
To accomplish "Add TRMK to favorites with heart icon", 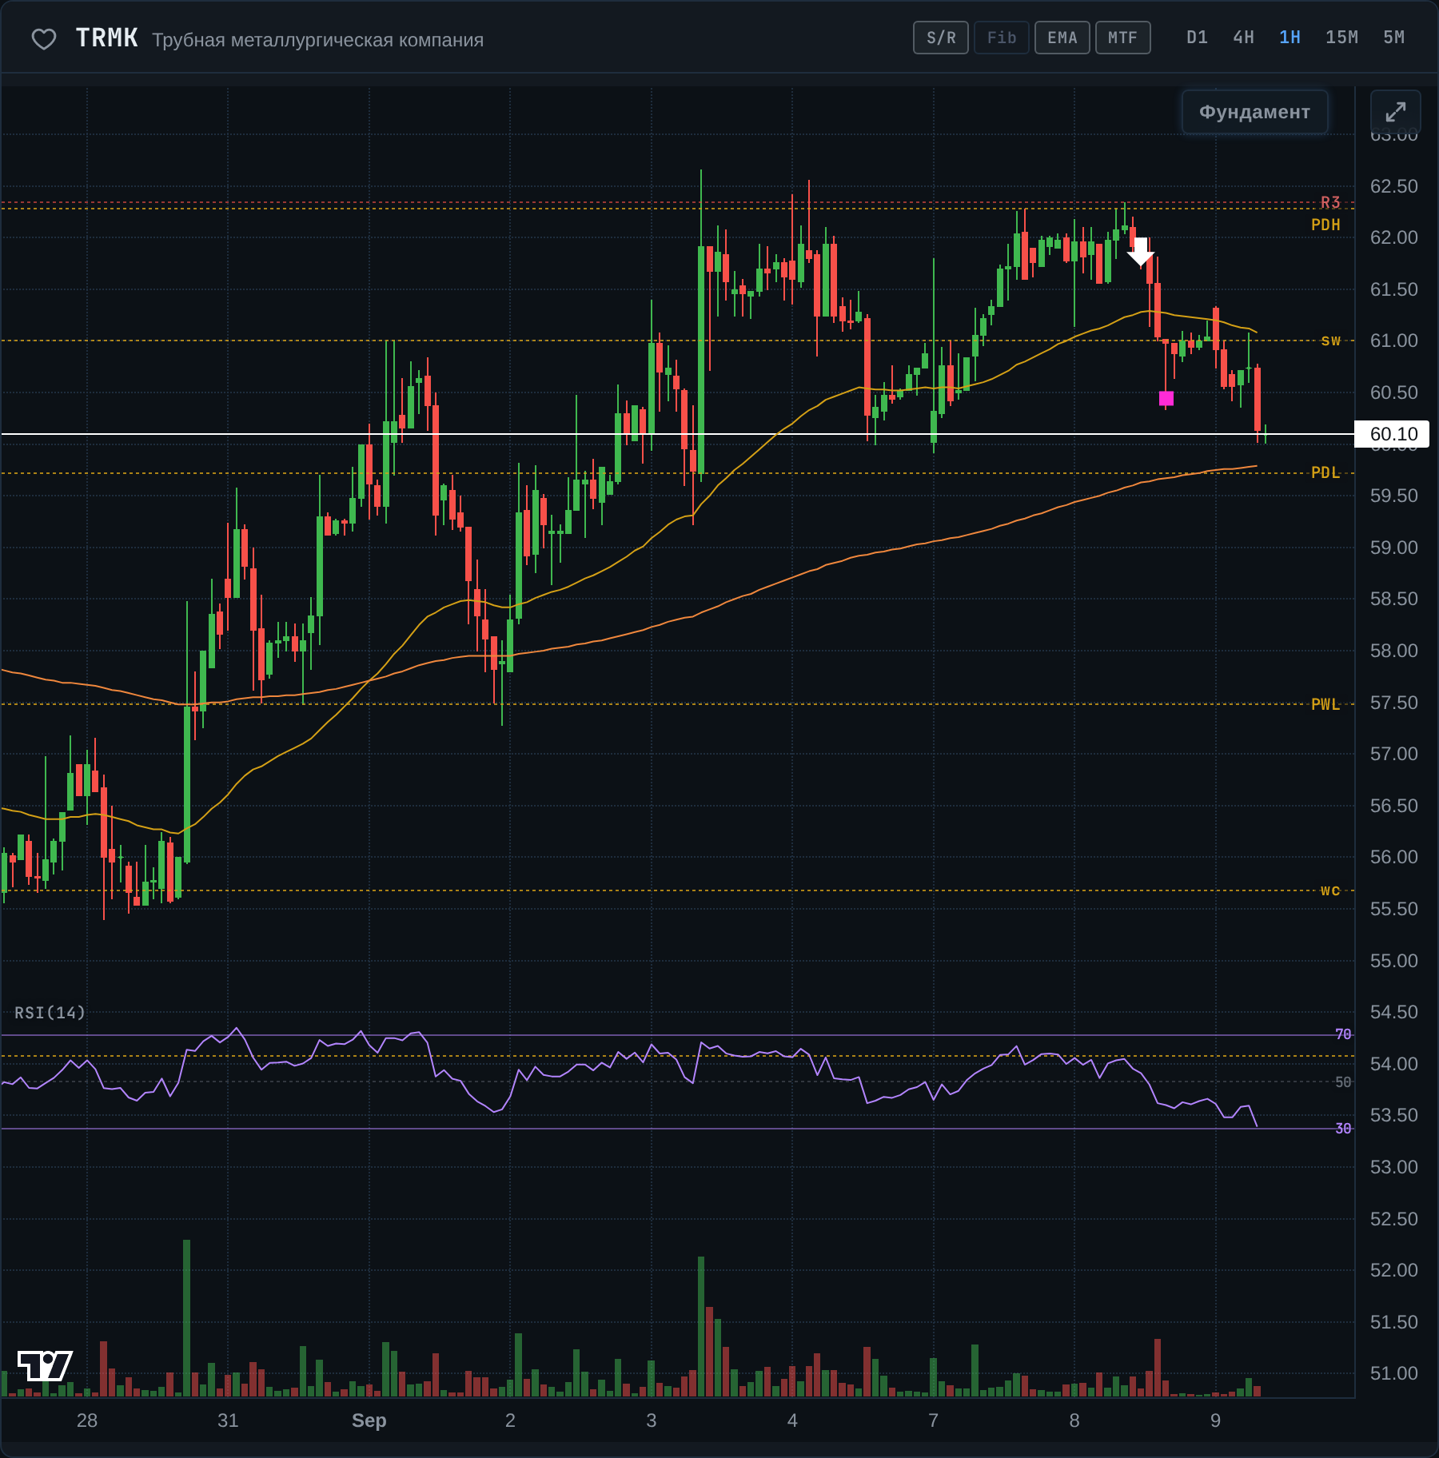I will click(44, 39).
